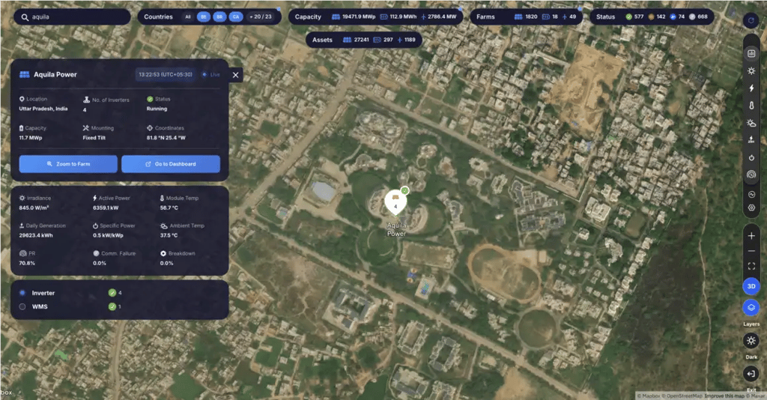Toggle the BR country filter

point(219,16)
